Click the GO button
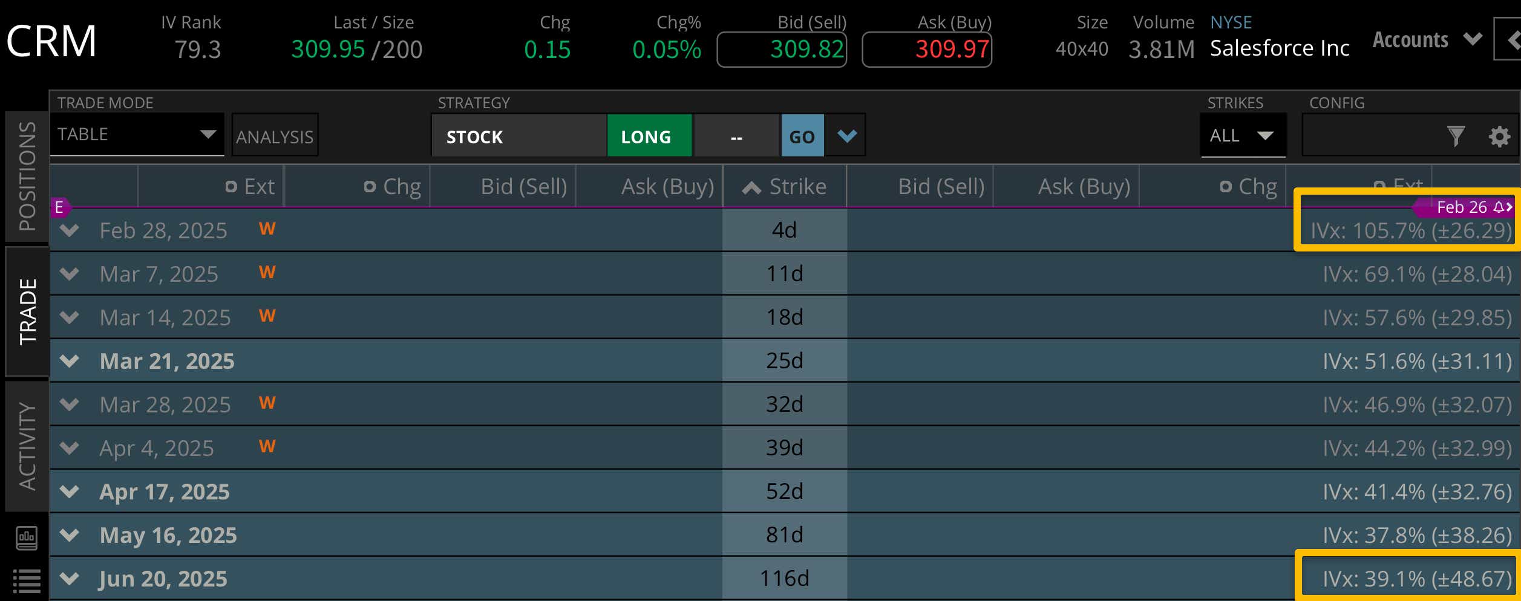Image resolution: width=1521 pixels, height=601 pixels. [802, 136]
